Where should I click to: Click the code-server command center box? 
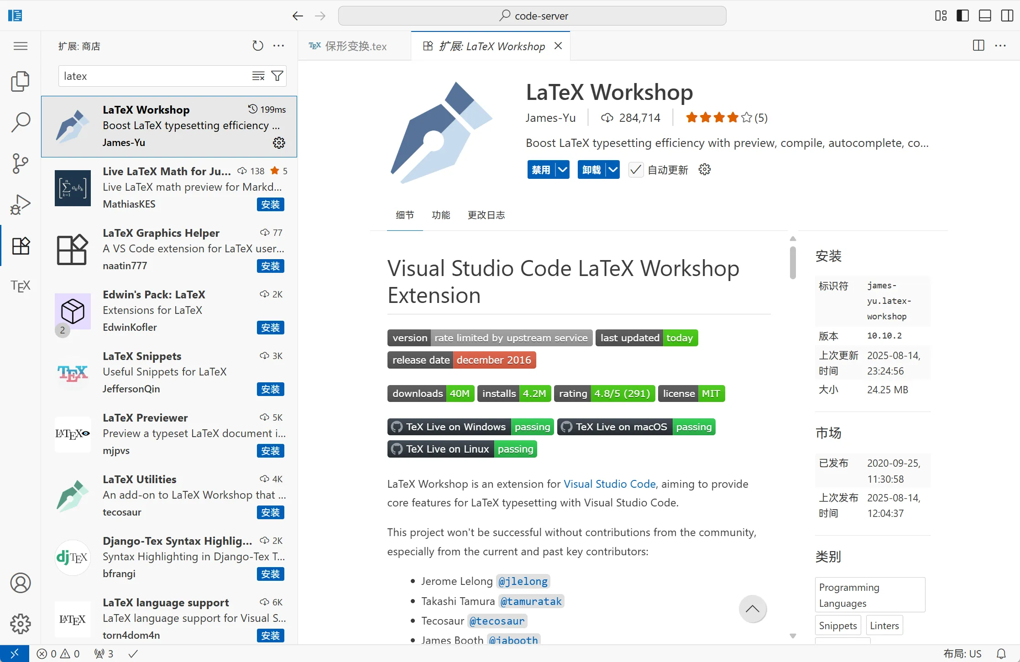532,16
